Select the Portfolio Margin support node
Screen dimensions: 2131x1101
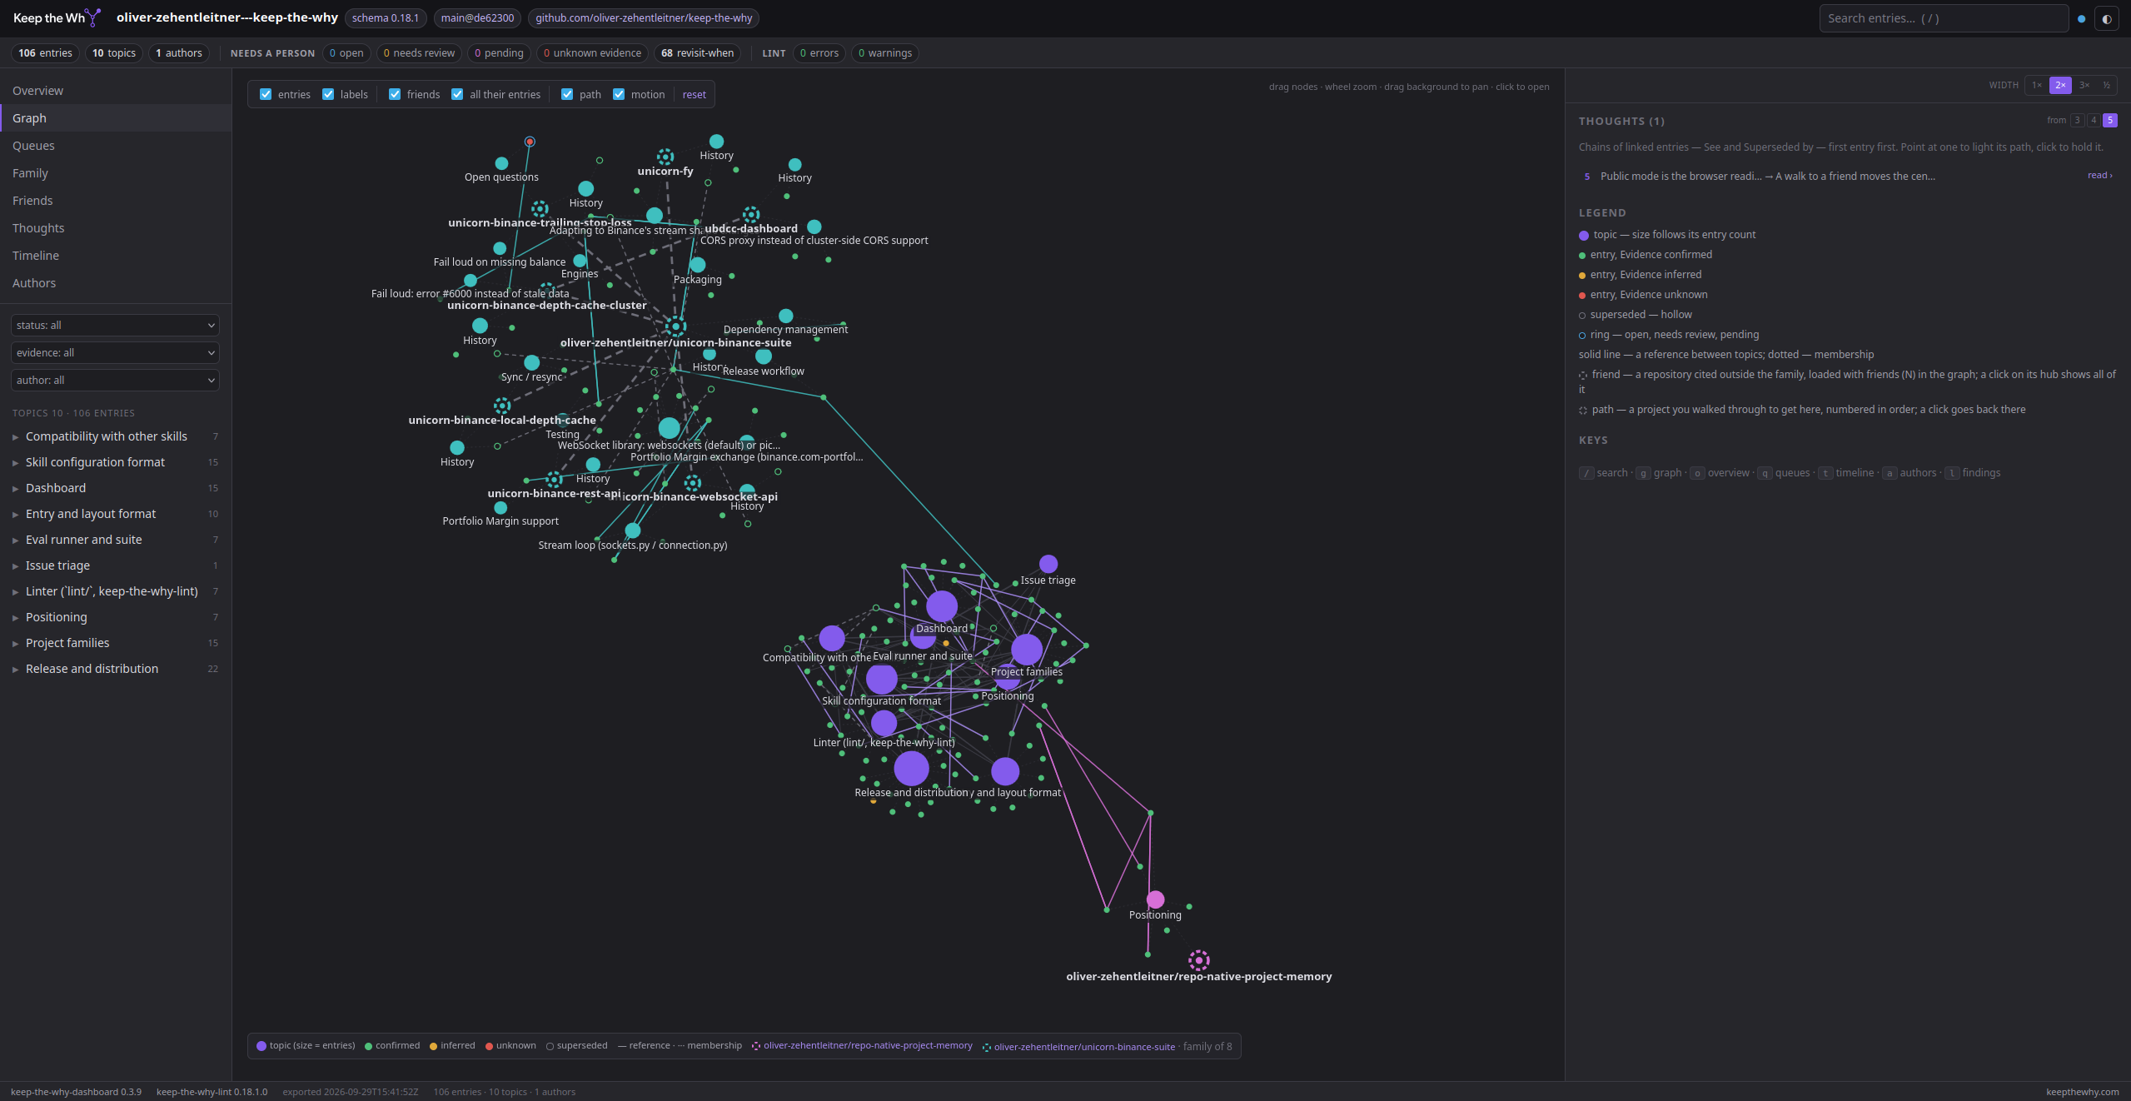click(x=500, y=507)
